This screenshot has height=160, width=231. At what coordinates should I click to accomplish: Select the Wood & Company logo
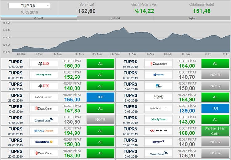(158, 97)
